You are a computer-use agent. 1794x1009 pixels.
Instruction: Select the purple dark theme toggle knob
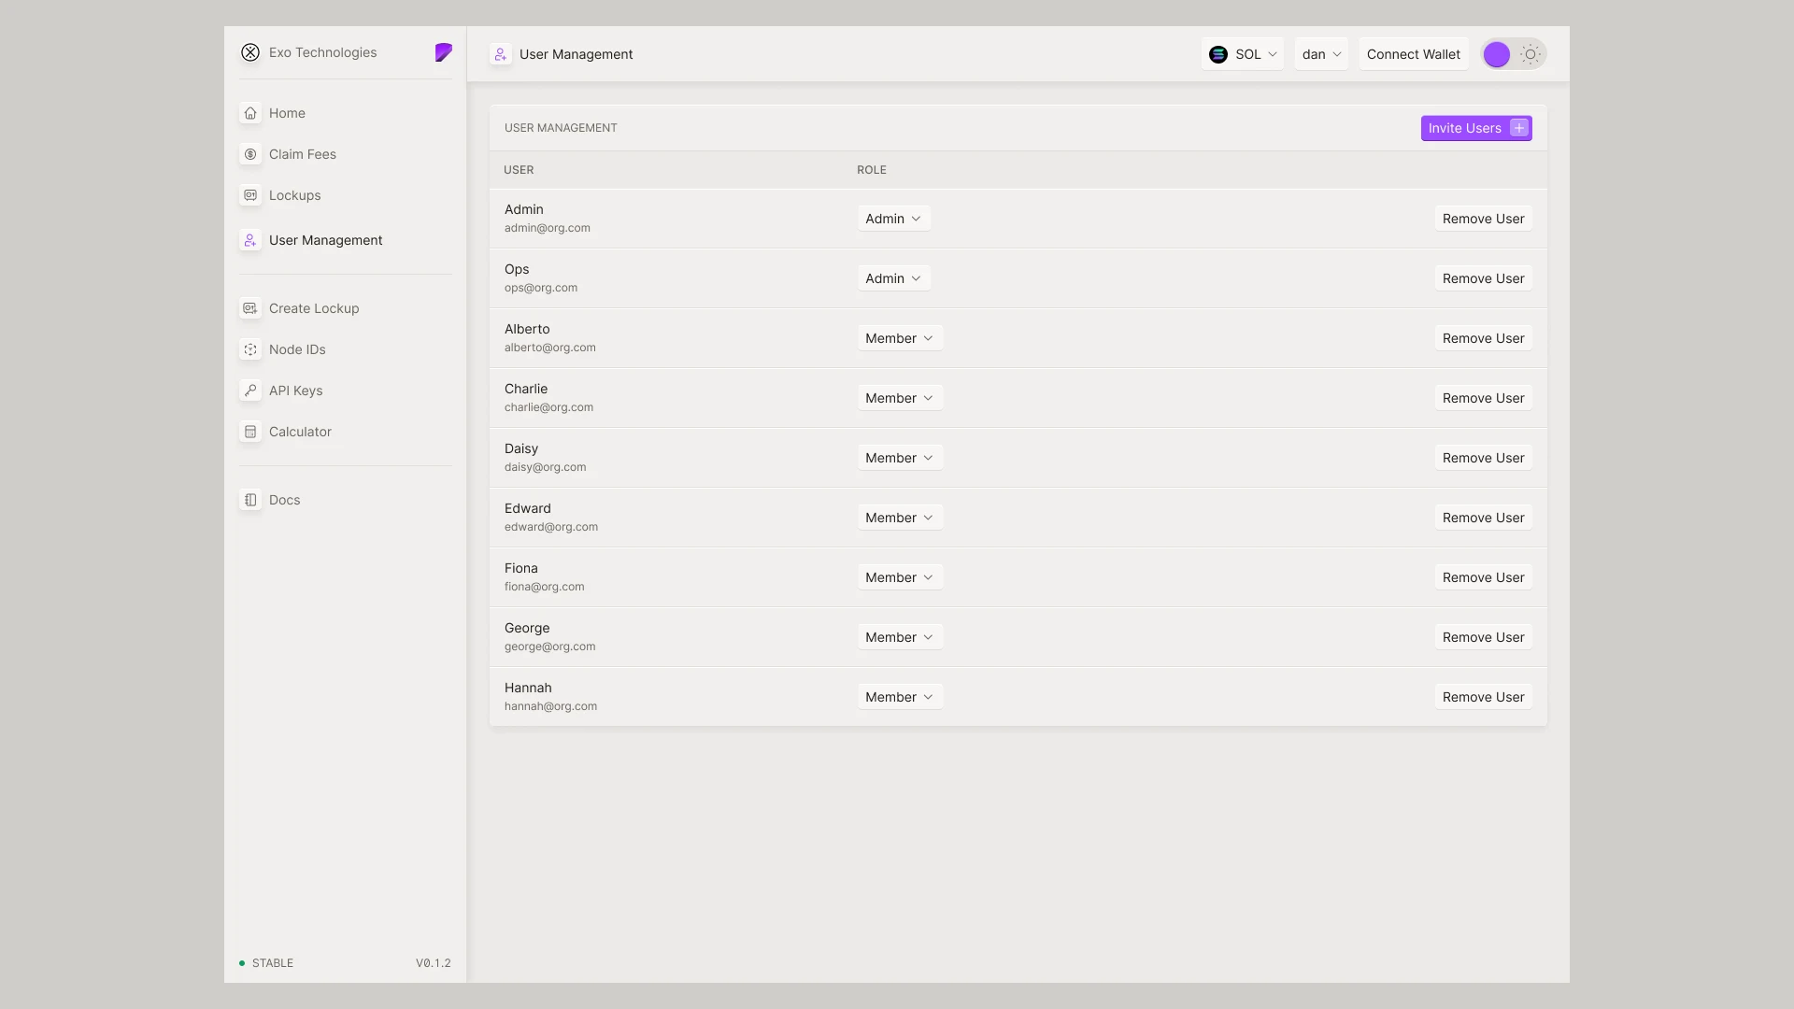pyautogui.click(x=1497, y=54)
